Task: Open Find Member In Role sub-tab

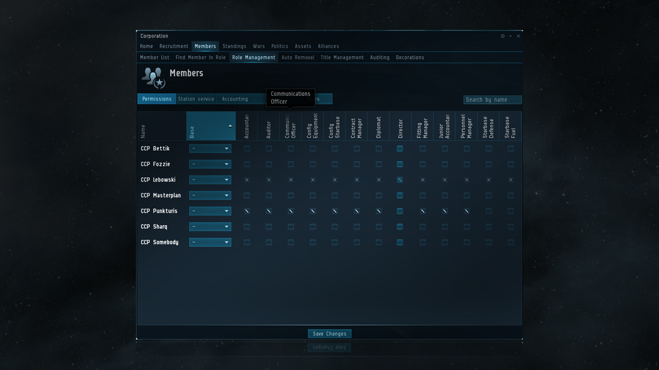Action: (x=201, y=57)
